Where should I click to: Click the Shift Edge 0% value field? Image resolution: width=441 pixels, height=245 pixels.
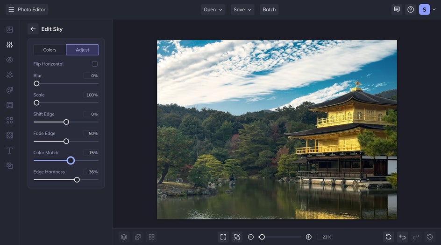[x=91, y=114]
